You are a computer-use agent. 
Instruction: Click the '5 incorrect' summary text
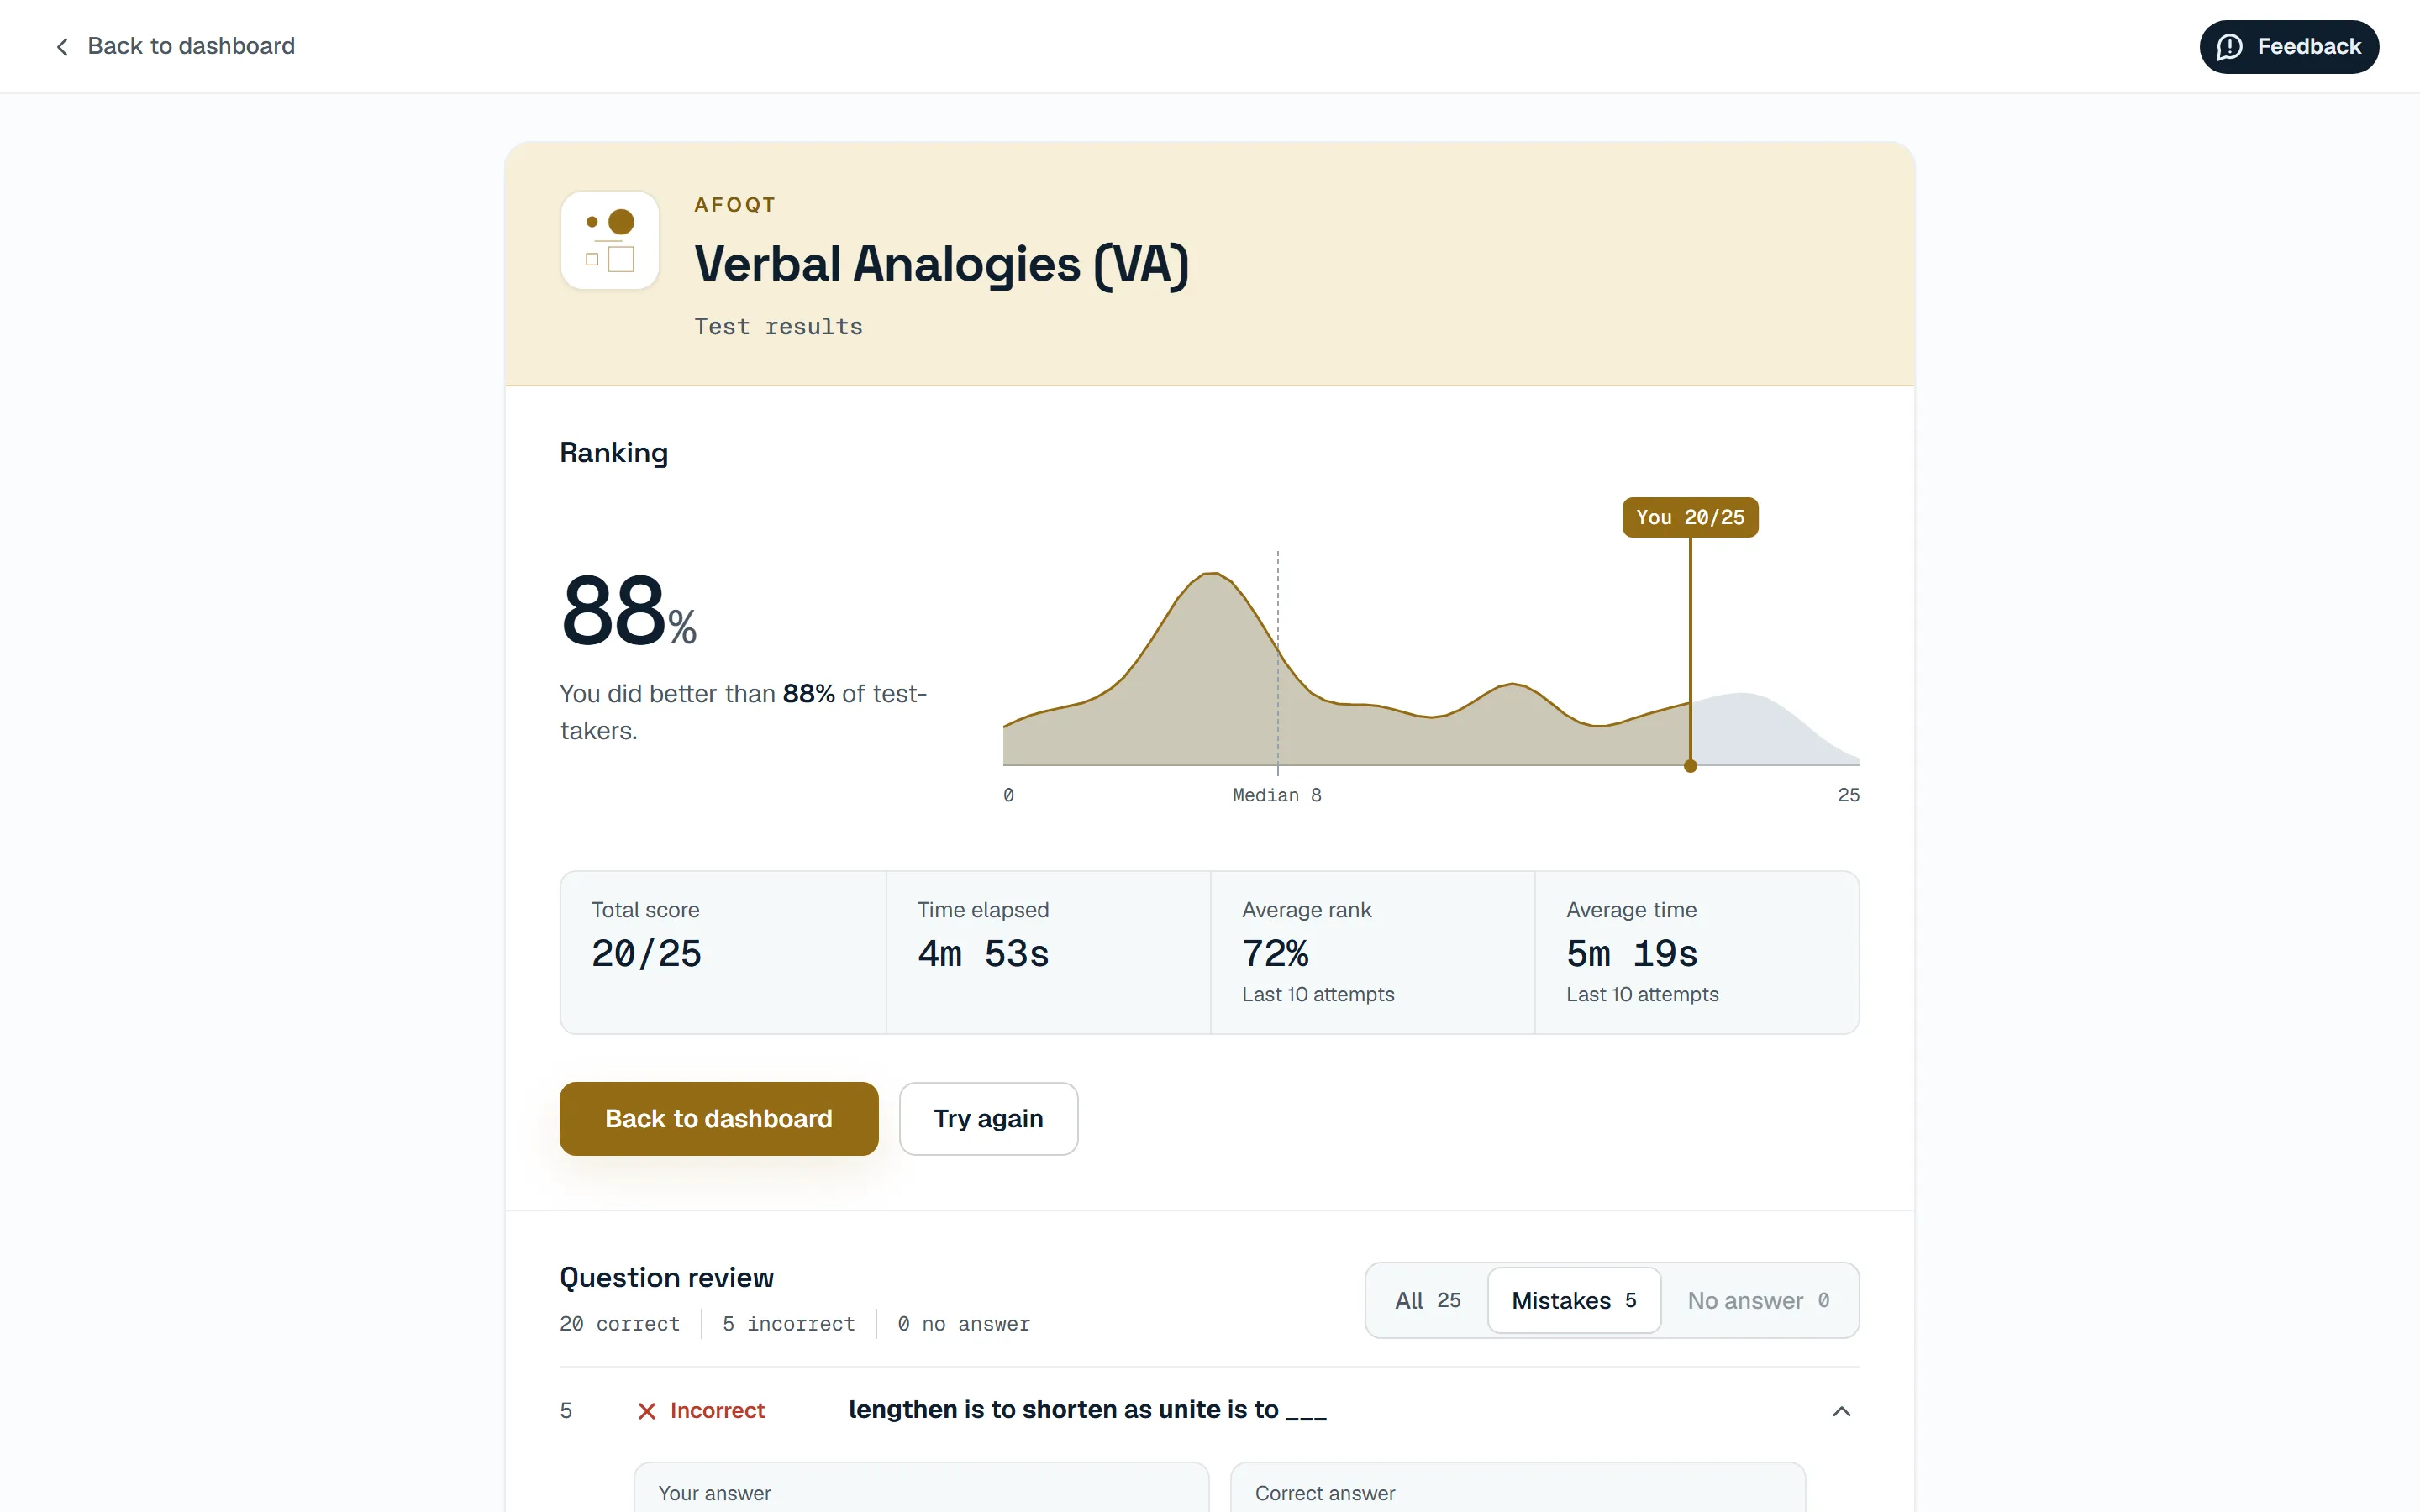pos(788,1324)
